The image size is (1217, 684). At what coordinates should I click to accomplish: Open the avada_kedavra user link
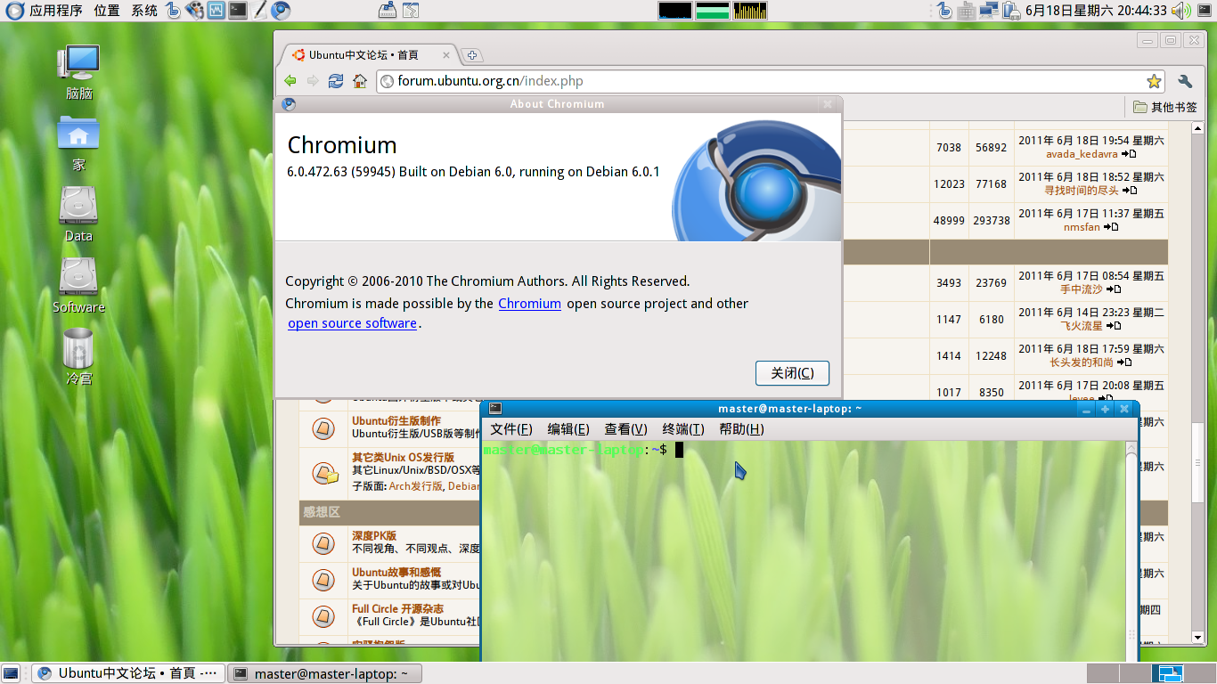click(x=1081, y=154)
